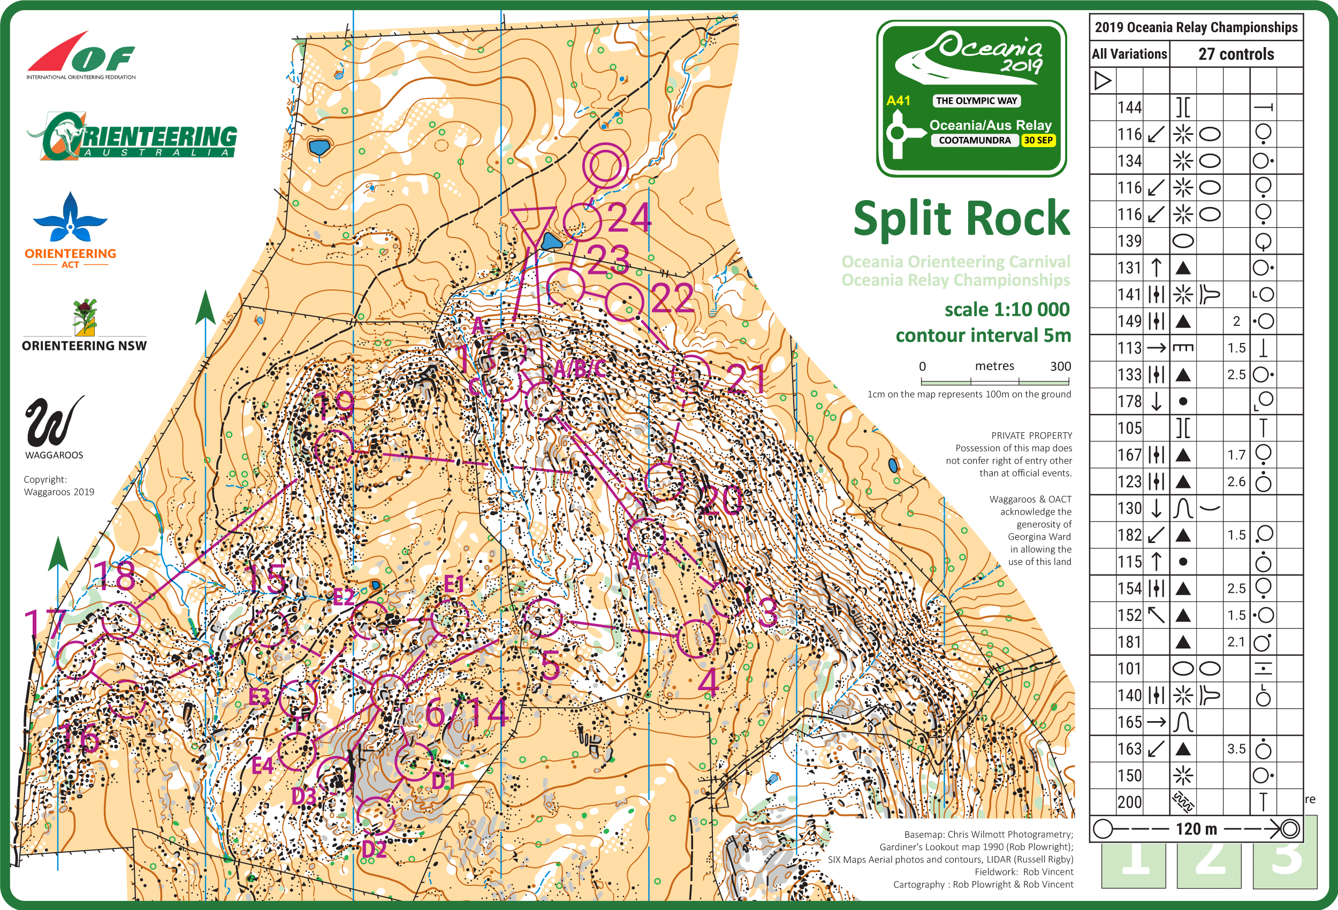Viewport: 1338px width, 910px height.
Task: Click the 0–300 metres scale bar
Action: point(995,381)
